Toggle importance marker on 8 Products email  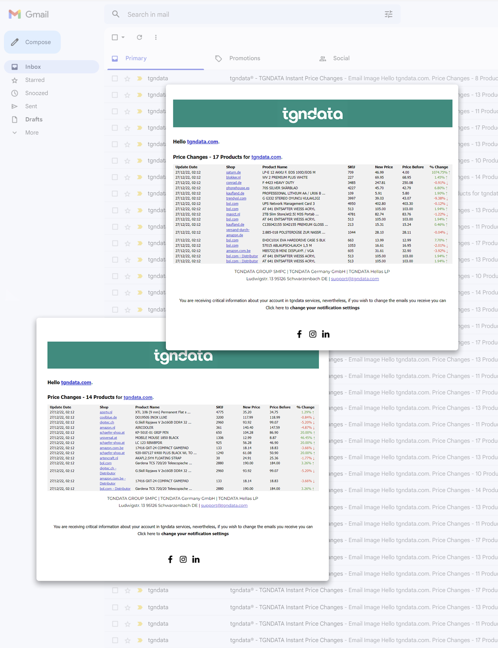click(140, 79)
